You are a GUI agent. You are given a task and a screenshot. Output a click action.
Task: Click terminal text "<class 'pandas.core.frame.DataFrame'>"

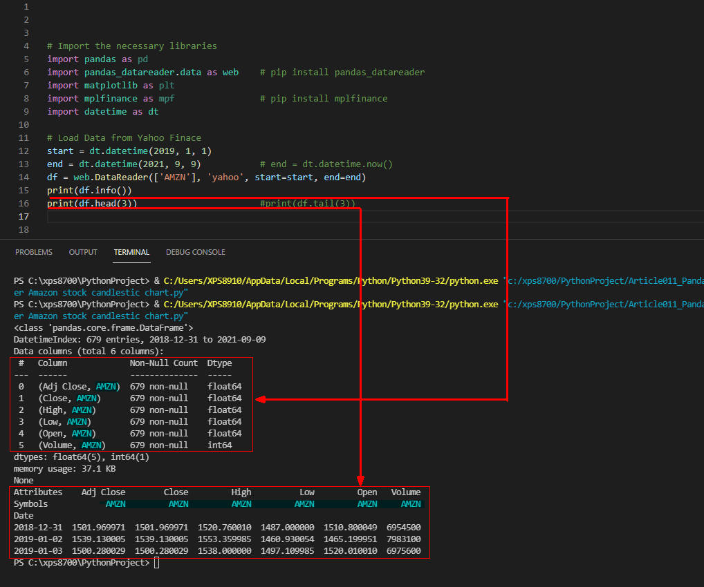click(x=103, y=328)
